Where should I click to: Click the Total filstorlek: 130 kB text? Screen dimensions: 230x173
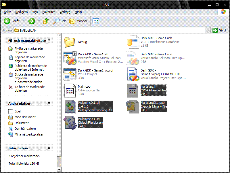tap(24, 163)
